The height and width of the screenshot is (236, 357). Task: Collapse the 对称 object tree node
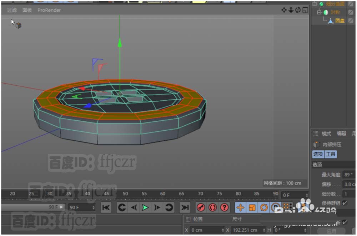coord(319,12)
